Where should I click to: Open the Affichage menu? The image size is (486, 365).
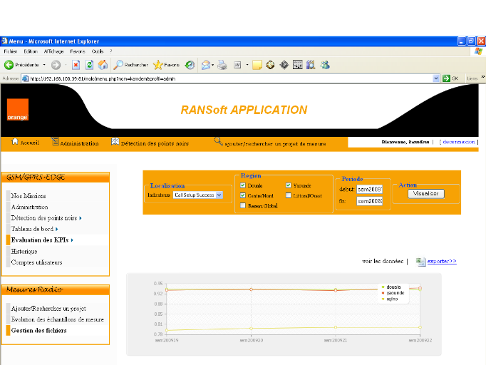coord(53,51)
